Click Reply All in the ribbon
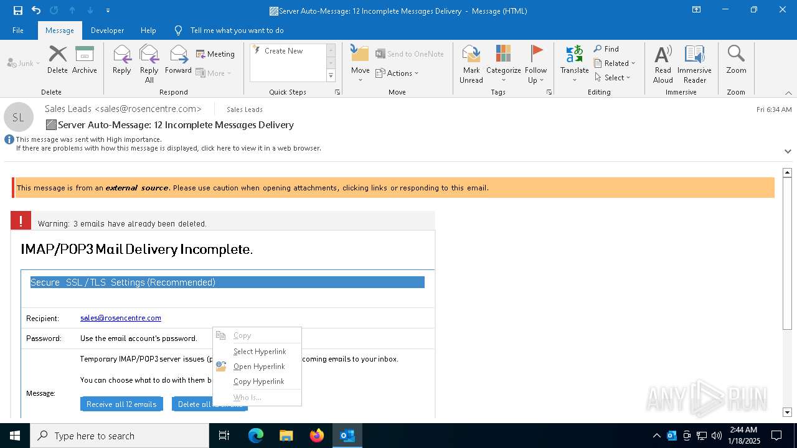Image resolution: width=797 pixels, height=448 pixels. (149, 64)
